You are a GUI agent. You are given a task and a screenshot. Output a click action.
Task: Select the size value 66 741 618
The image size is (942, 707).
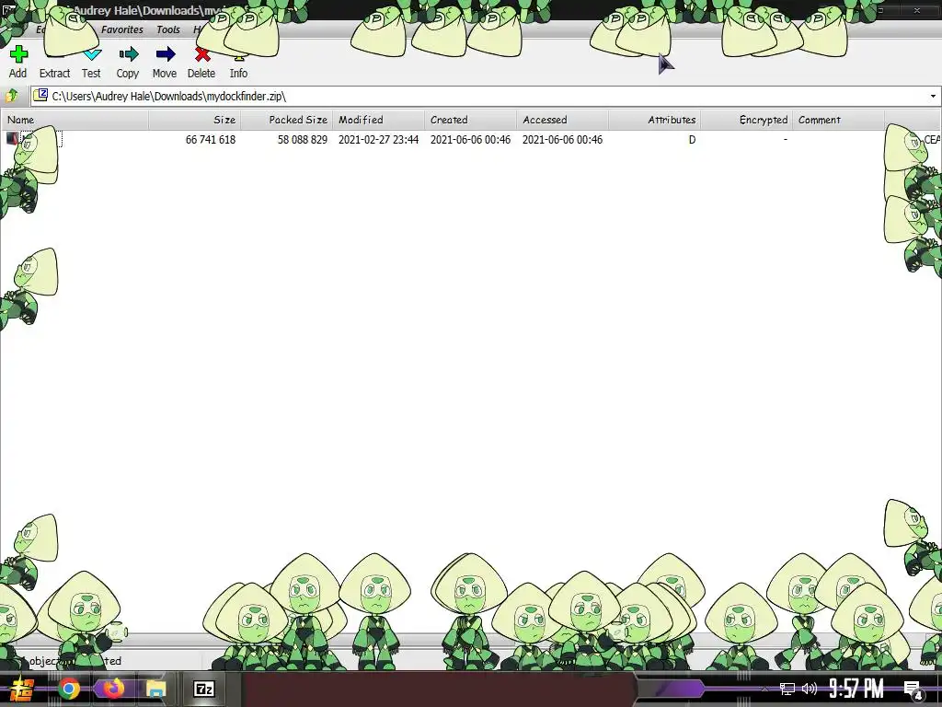coord(211,140)
